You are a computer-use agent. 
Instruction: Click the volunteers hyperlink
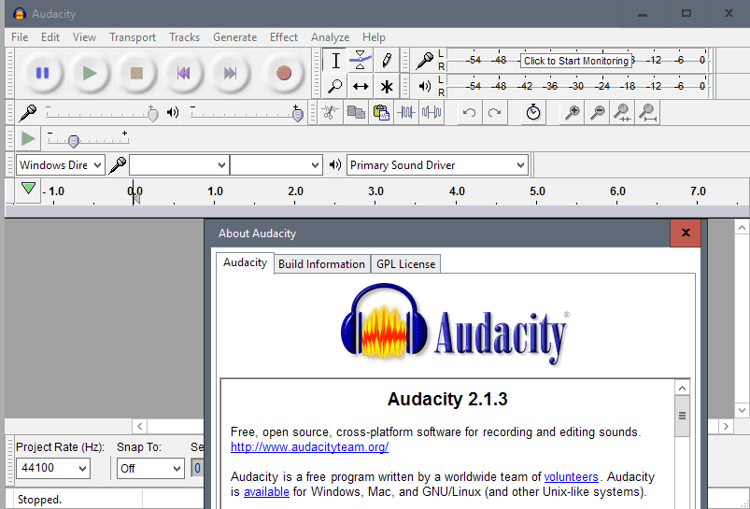(x=571, y=477)
